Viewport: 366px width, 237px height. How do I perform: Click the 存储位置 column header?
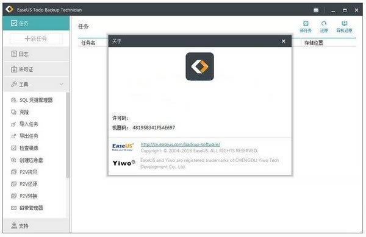[x=314, y=43]
